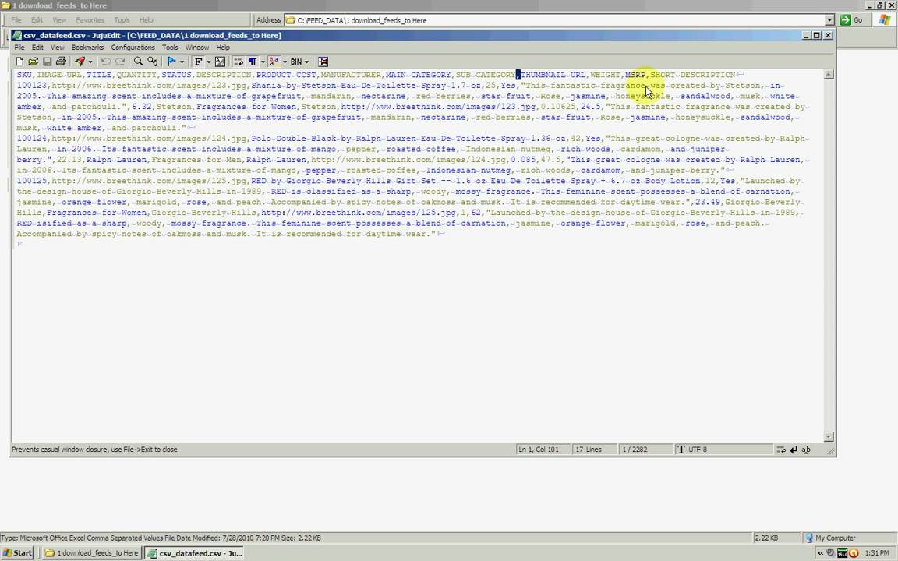Switch to '1 download_feeds_to Here' taskbar item
The width and height of the screenshot is (898, 561).
point(92,553)
